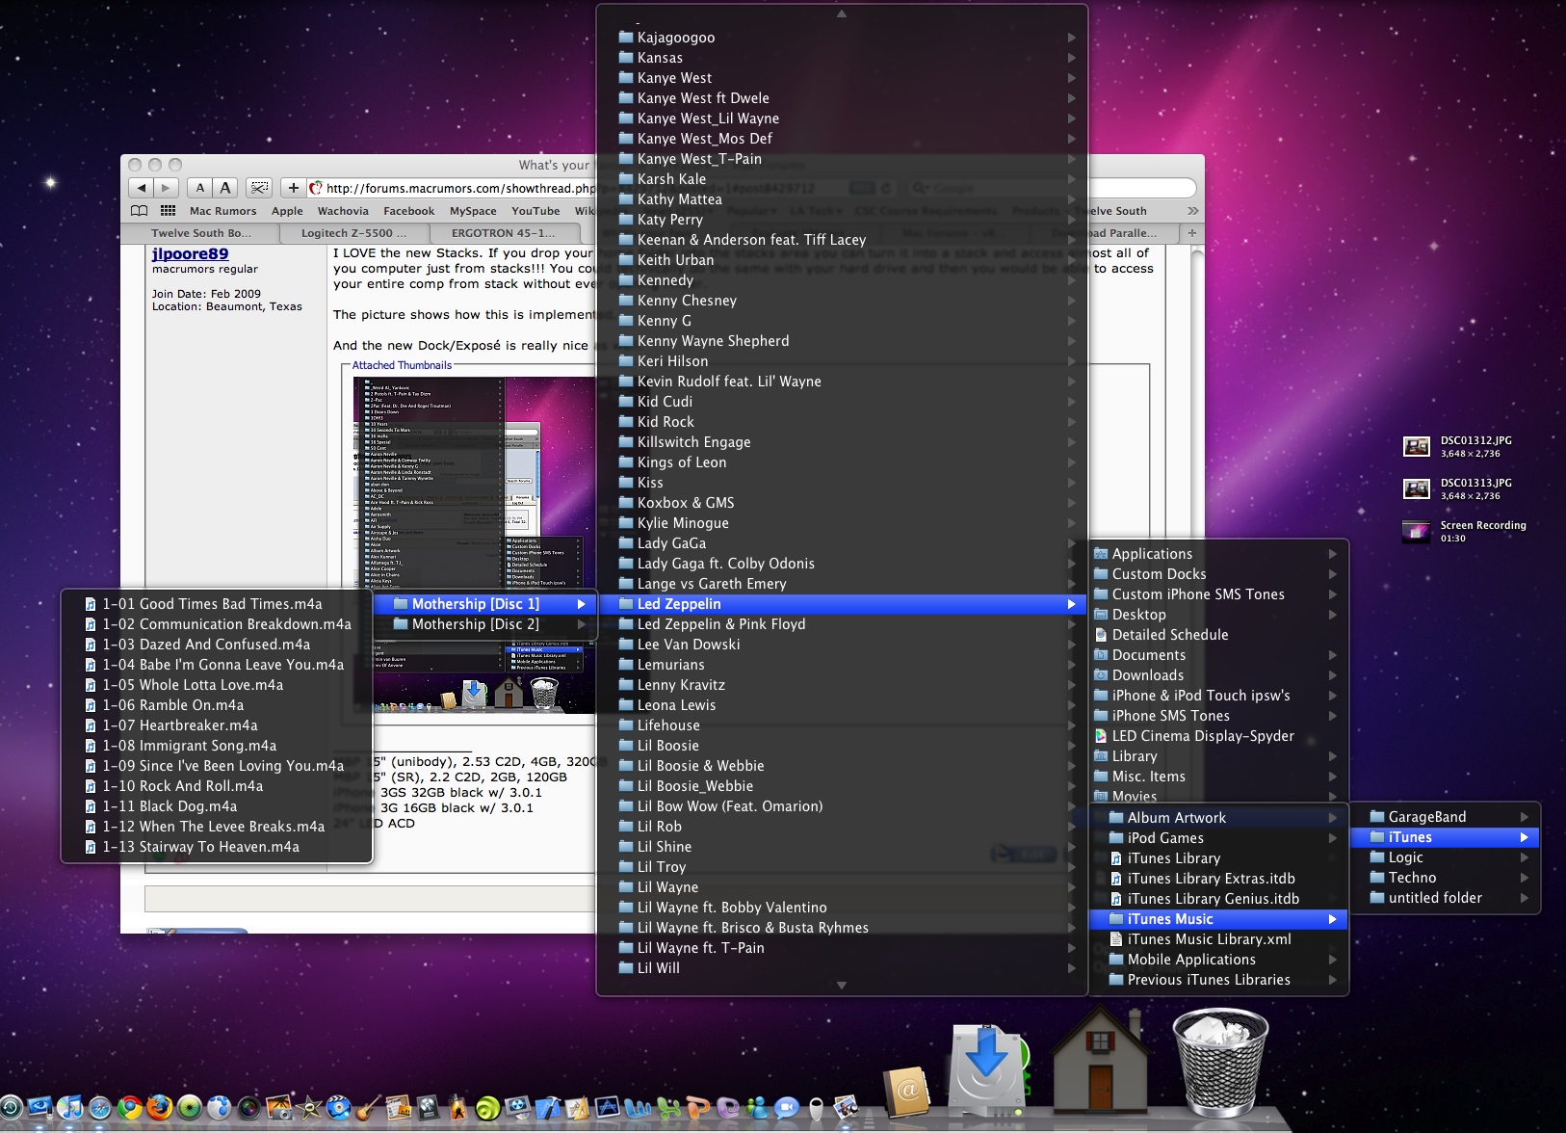Launch Firefox from the Dock
This screenshot has width=1566, height=1133.
point(159,1108)
